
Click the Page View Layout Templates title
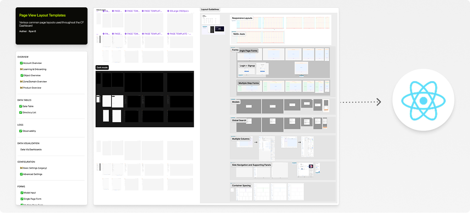[42, 15]
